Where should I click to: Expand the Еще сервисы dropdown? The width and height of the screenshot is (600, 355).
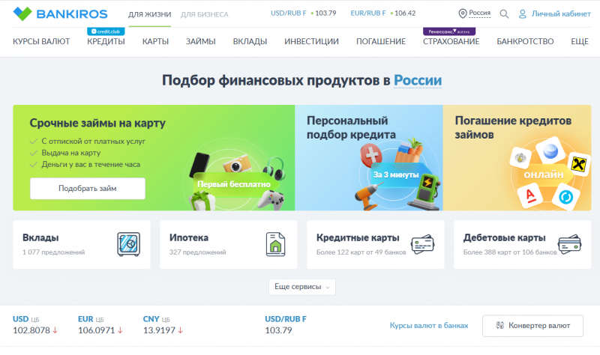coord(301,287)
